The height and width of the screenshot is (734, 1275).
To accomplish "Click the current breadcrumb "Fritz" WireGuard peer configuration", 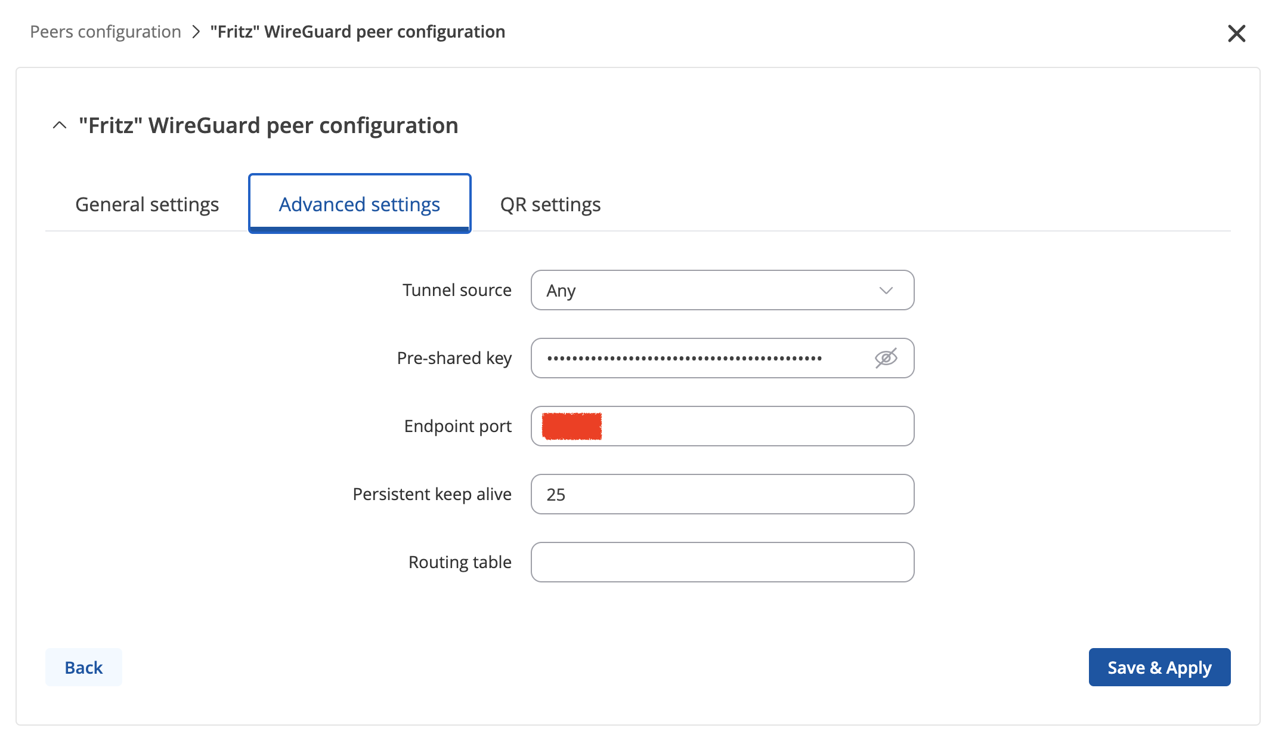I will (x=358, y=32).
